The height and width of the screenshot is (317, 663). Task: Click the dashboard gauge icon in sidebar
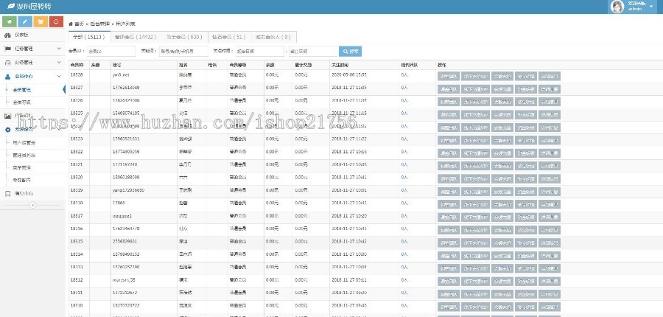(x=7, y=35)
